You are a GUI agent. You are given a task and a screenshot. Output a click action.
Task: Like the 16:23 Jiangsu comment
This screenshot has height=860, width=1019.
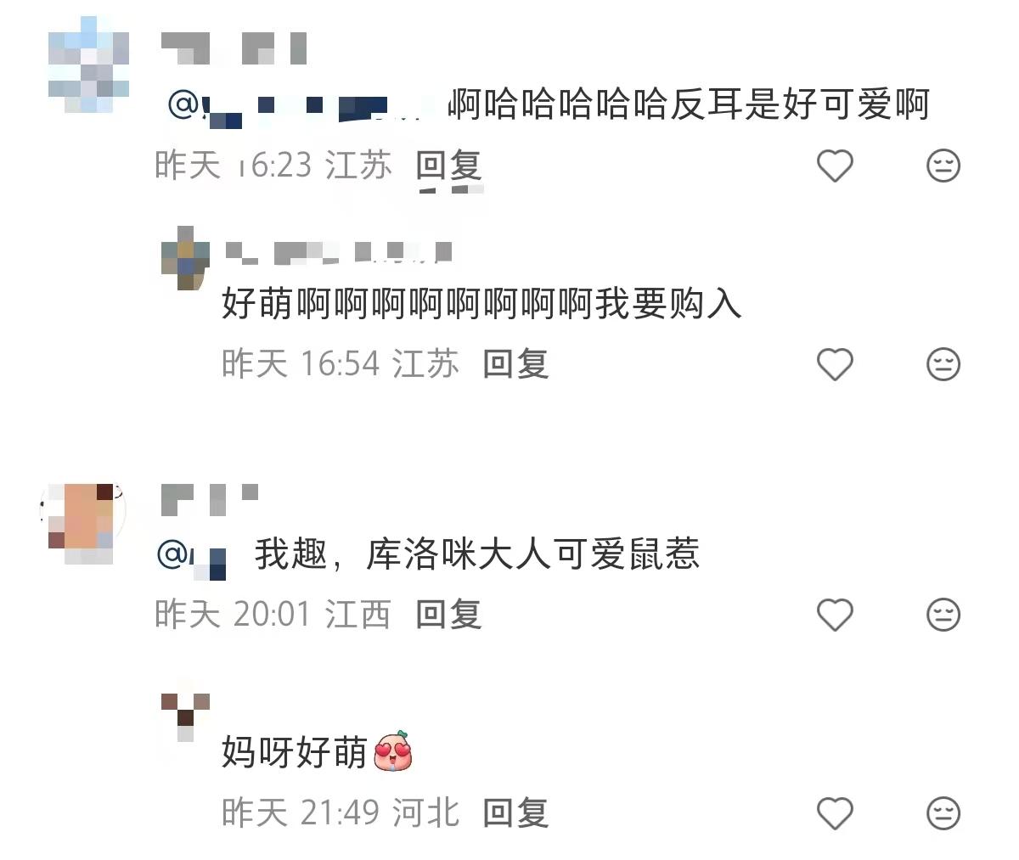(x=834, y=166)
